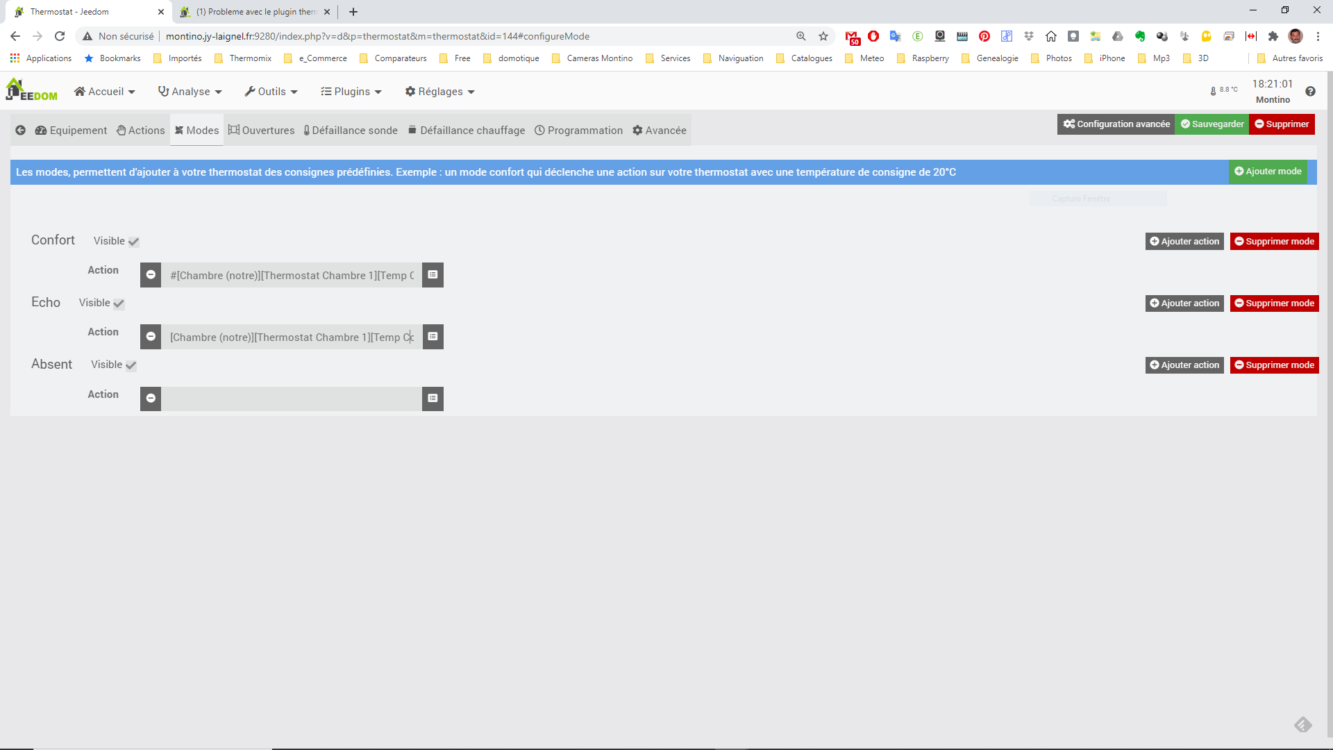The height and width of the screenshot is (750, 1333).
Task: Click the empty Absent action field
Action: click(292, 399)
